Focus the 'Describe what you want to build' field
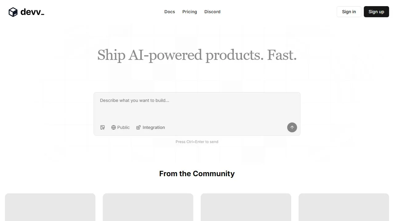This screenshot has height=221, width=394. click(197, 107)
